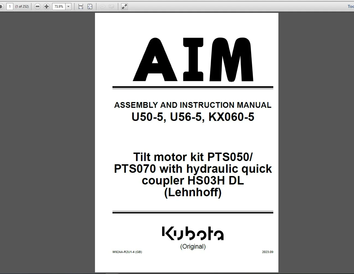Open the text annotation tool
Viewport: 354px width, 274px height.
(x=111, y=6)
